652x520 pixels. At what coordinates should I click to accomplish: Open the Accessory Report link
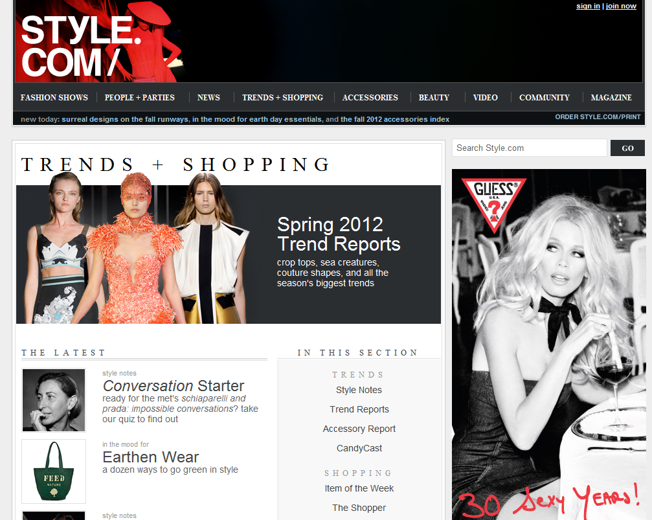pos(359,429)
